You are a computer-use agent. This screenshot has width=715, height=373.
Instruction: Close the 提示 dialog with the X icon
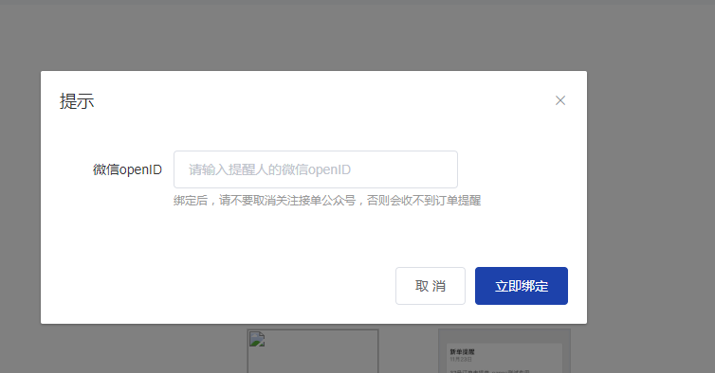pos(560,100)
